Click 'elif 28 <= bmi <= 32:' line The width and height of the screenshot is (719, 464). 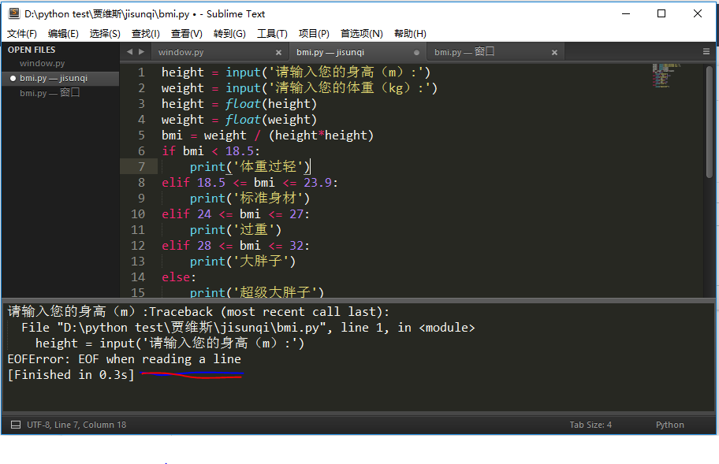coord(236,246)
